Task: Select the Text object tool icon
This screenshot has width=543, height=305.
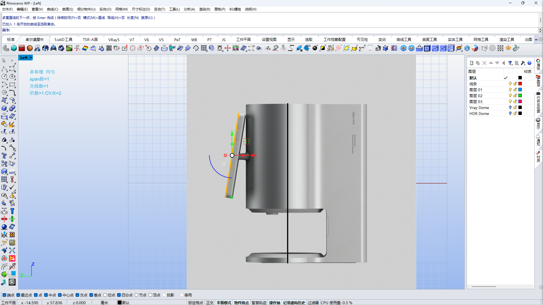Action: [4, 156]
